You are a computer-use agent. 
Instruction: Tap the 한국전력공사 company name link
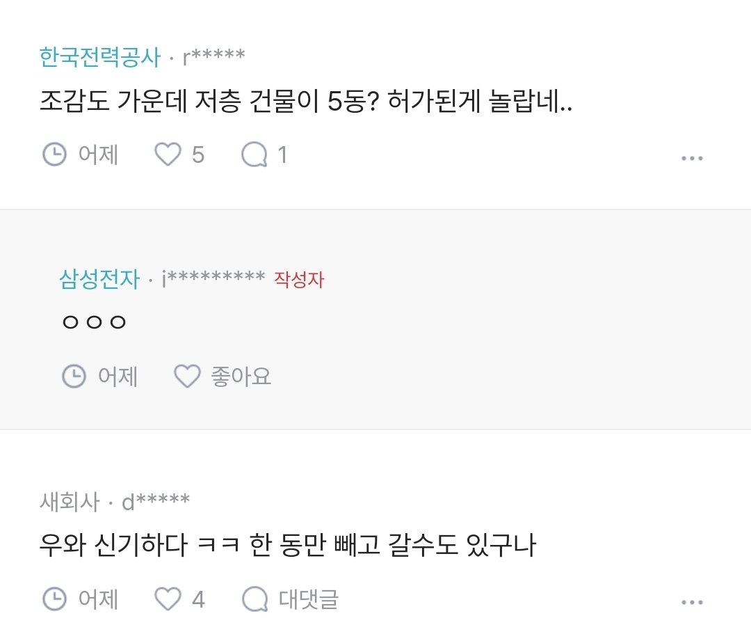pos(99,57)
